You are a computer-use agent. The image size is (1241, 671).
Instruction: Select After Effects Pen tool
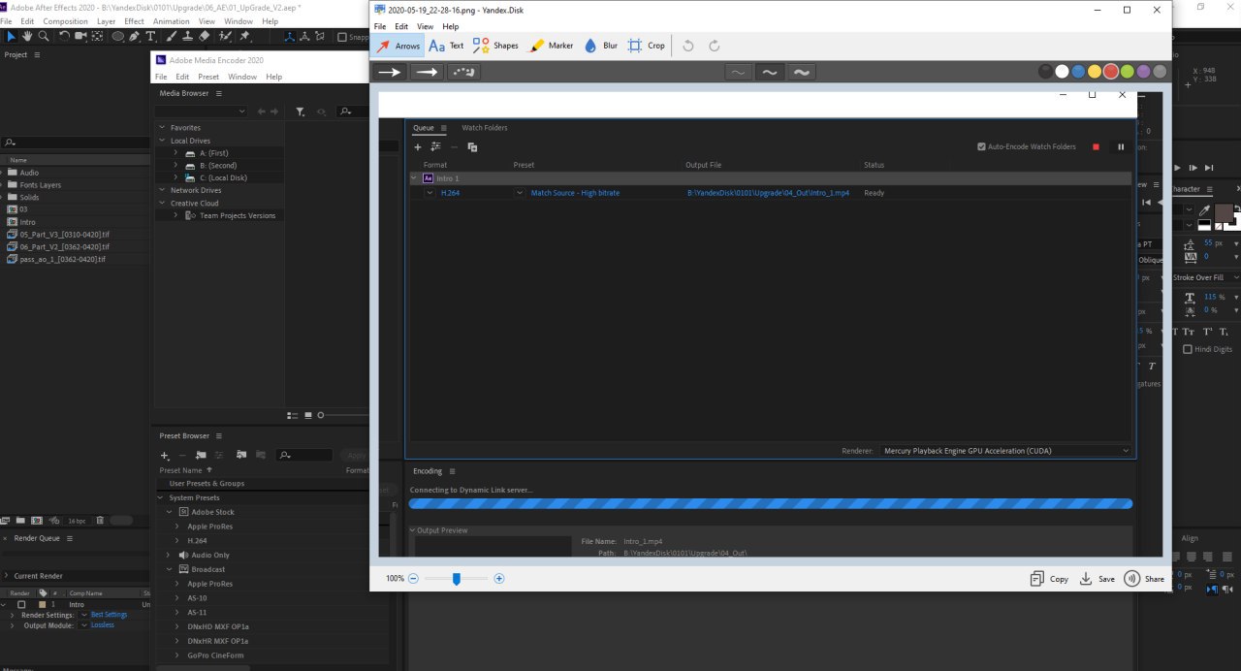click(136, 37)
